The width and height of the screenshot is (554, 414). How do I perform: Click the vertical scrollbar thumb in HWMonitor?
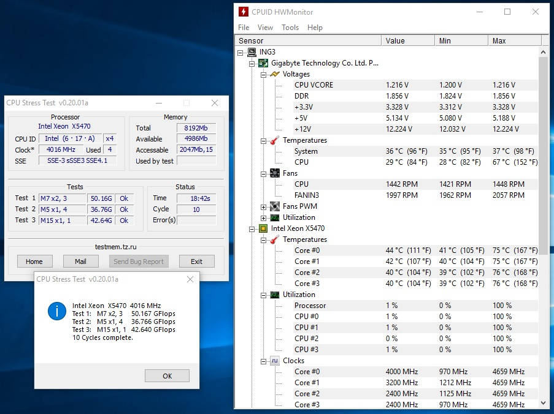tap(543, 155)
